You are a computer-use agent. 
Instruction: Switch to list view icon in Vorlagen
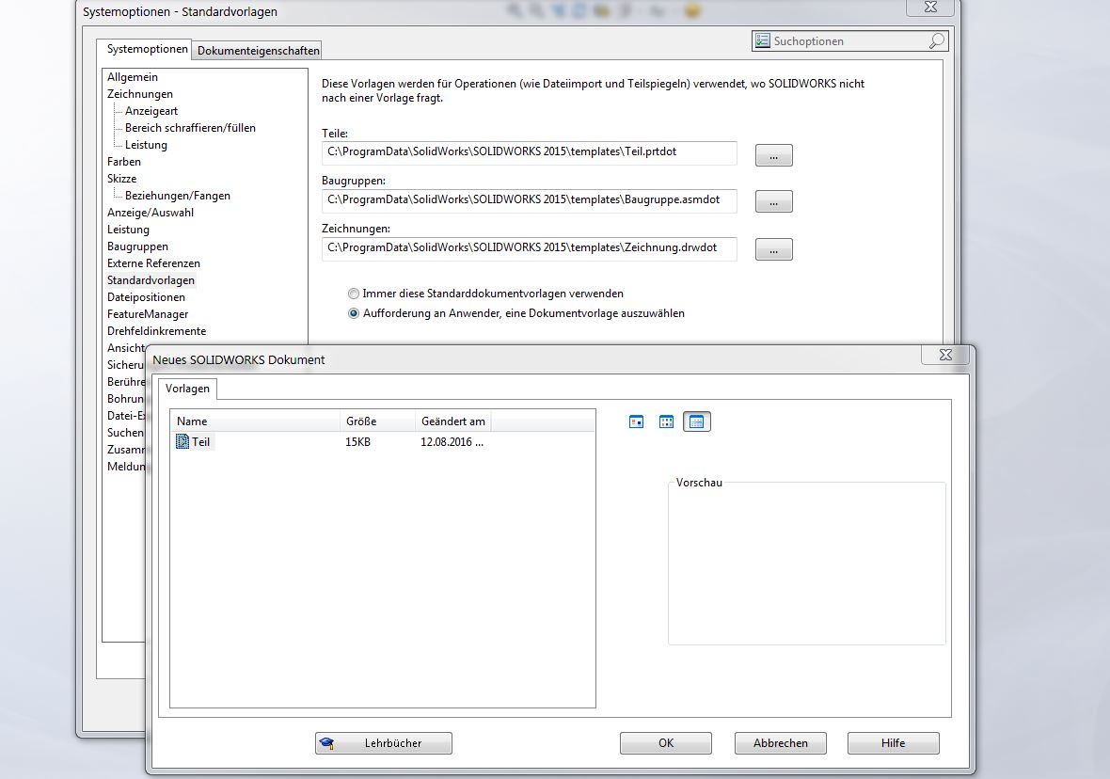[666, 422]
